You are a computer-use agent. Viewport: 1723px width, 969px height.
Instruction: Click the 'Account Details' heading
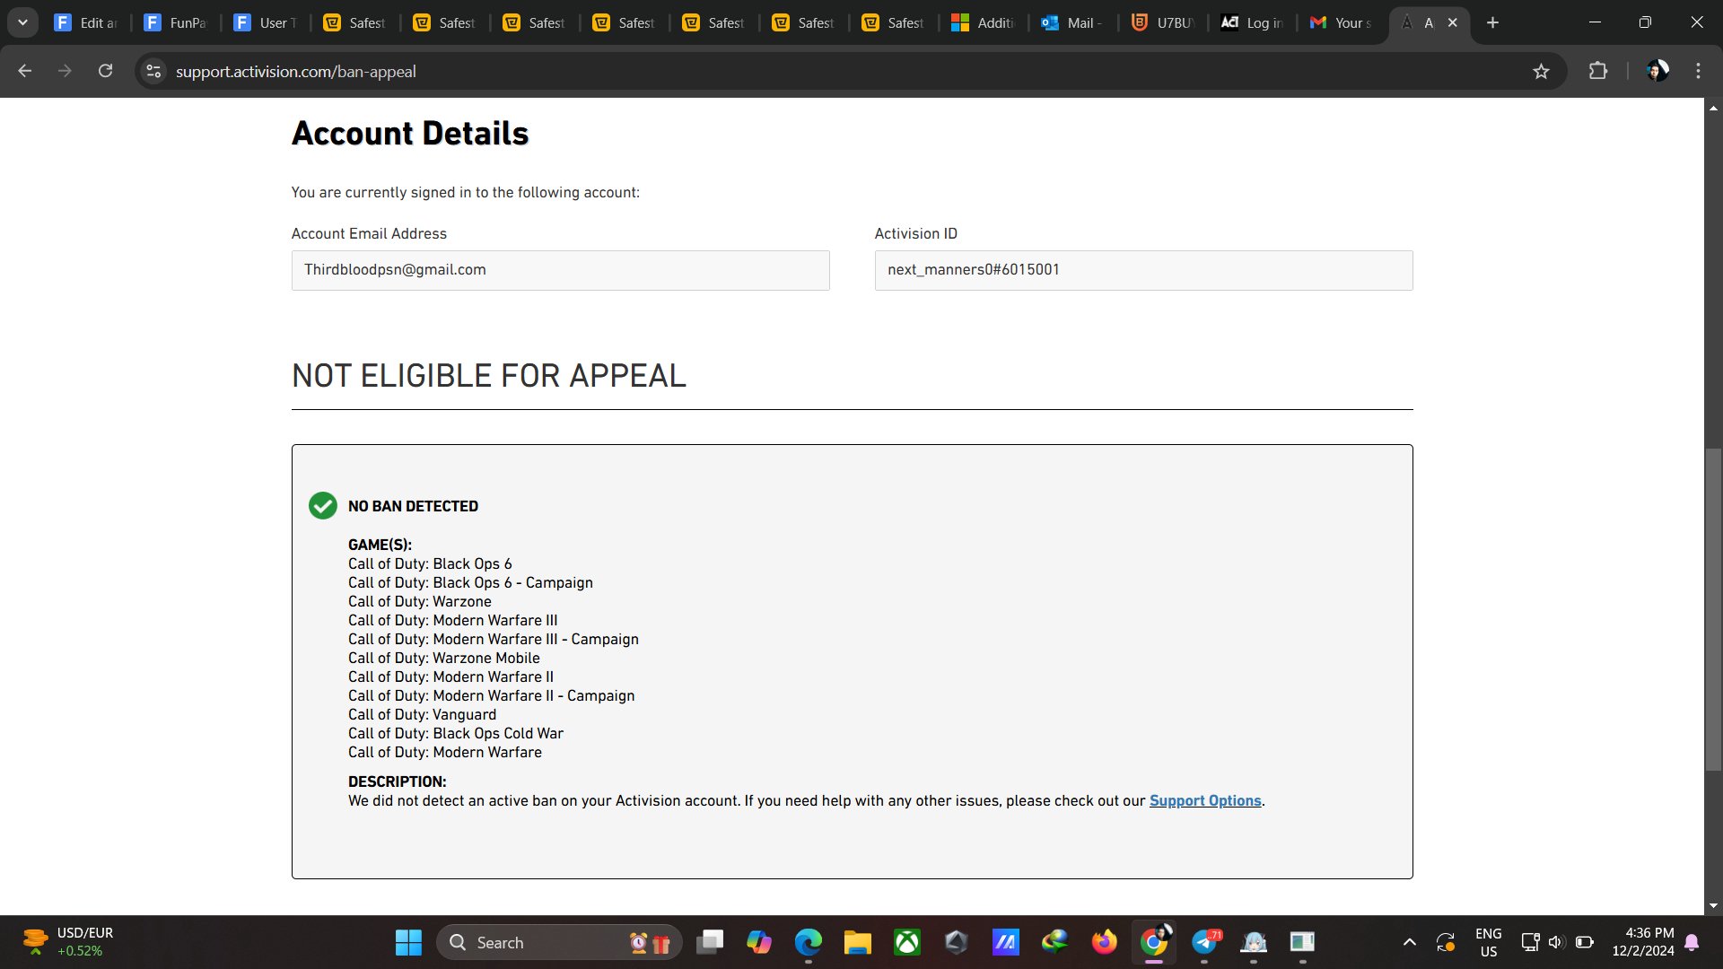point(410,133)
